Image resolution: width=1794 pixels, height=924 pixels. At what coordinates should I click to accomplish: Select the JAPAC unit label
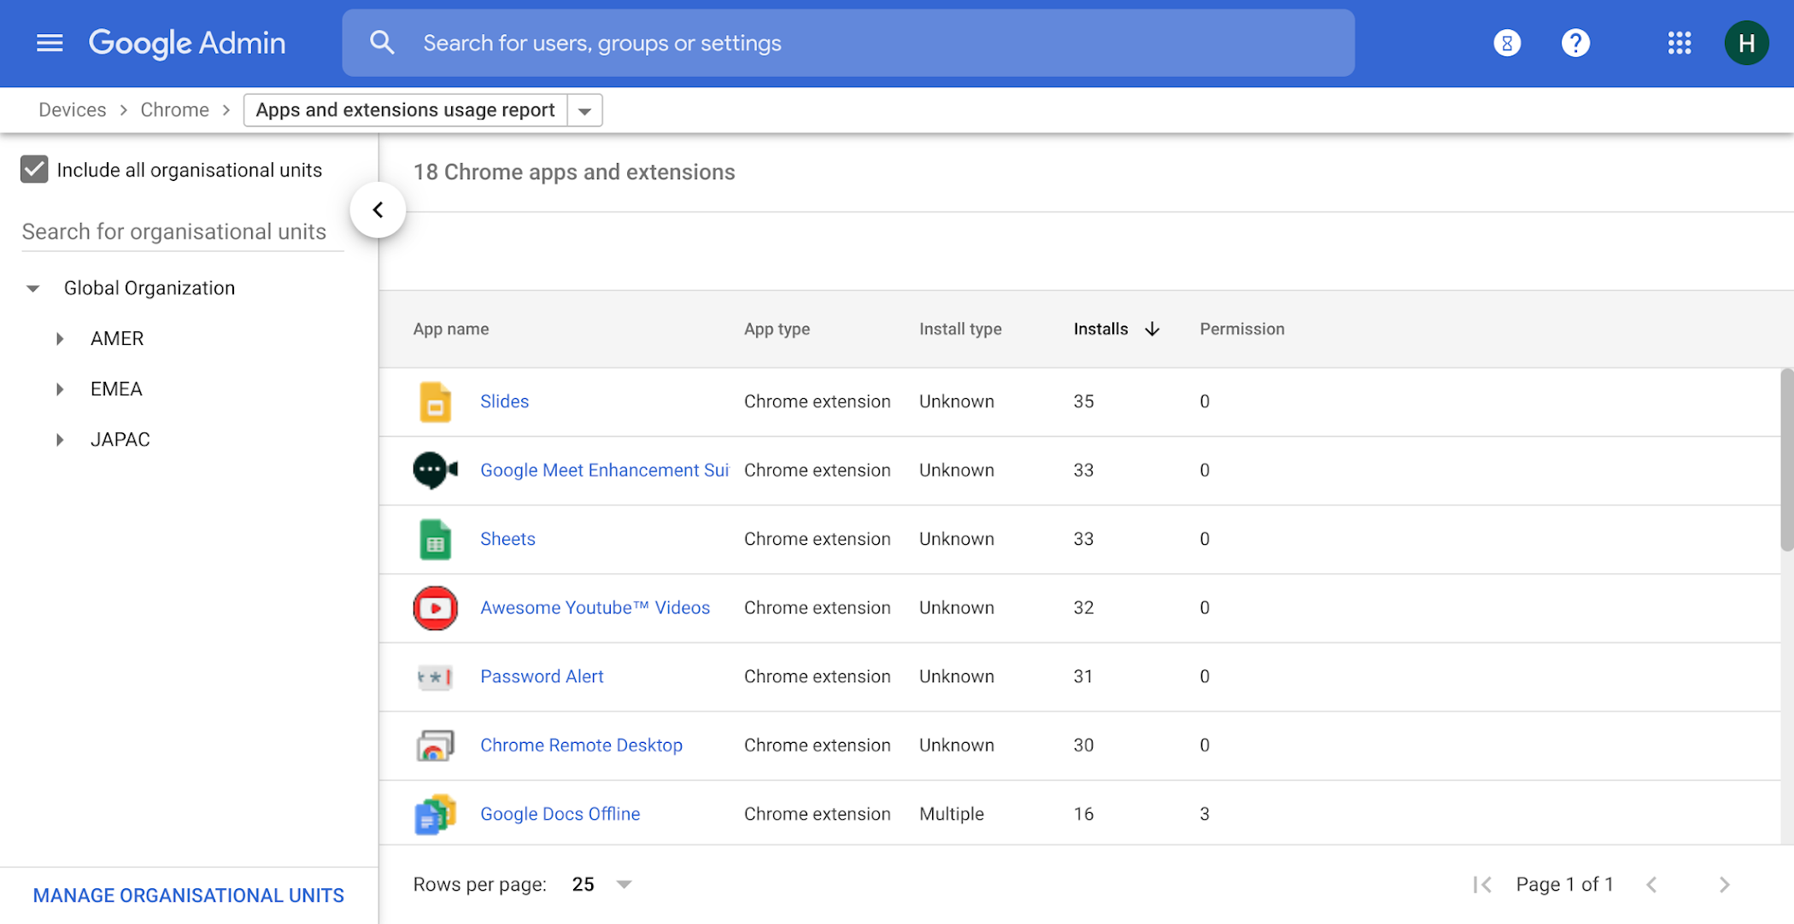(120, 440)
